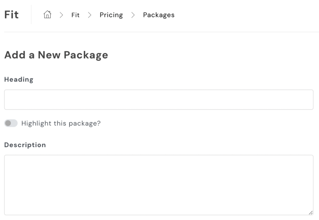The width and height of the screenshot is (319, 220).
Task: Click the blank area right of the page title
Action: pos(212,55)
